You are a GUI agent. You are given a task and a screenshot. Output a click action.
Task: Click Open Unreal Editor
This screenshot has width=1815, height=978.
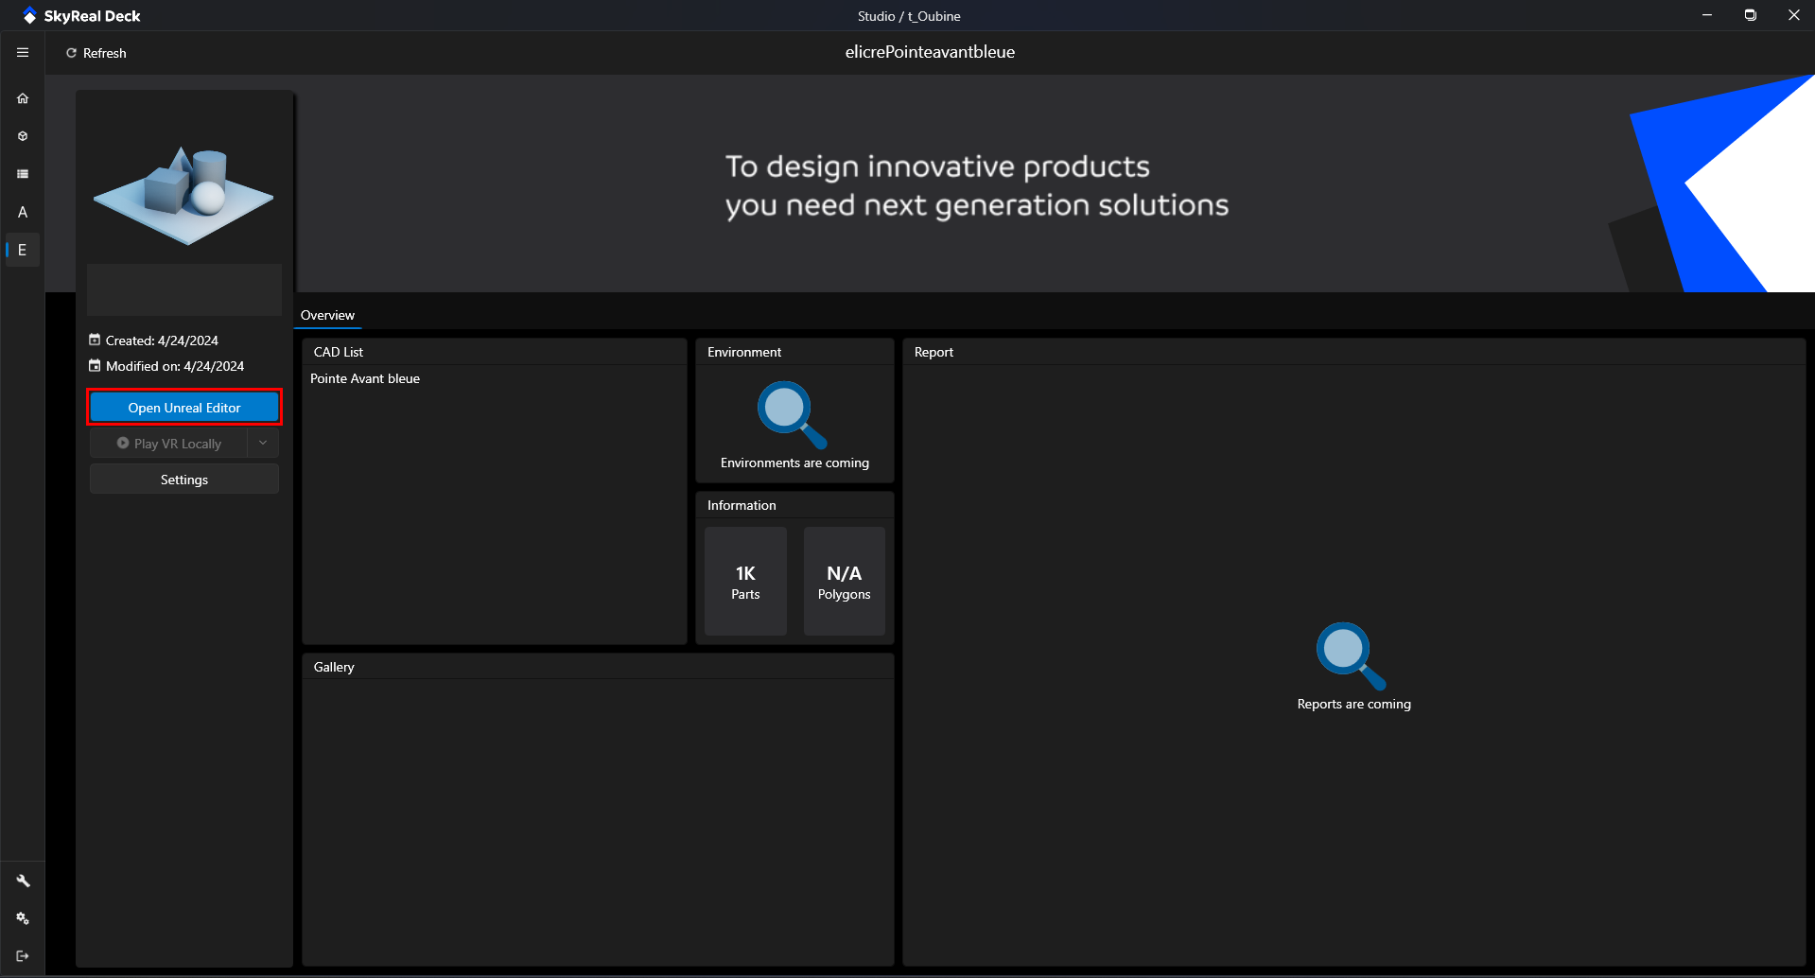(184, 408)
